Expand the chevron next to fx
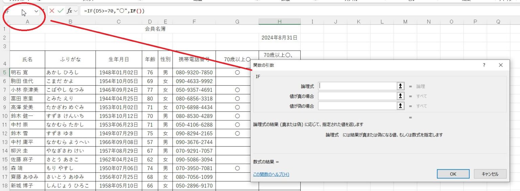This screenshot has height=191, width=520. 75,11
